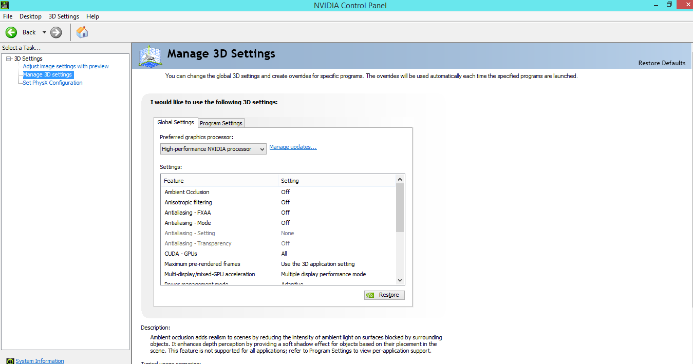Open the Back history dropdown arrow

pos(44,32)
